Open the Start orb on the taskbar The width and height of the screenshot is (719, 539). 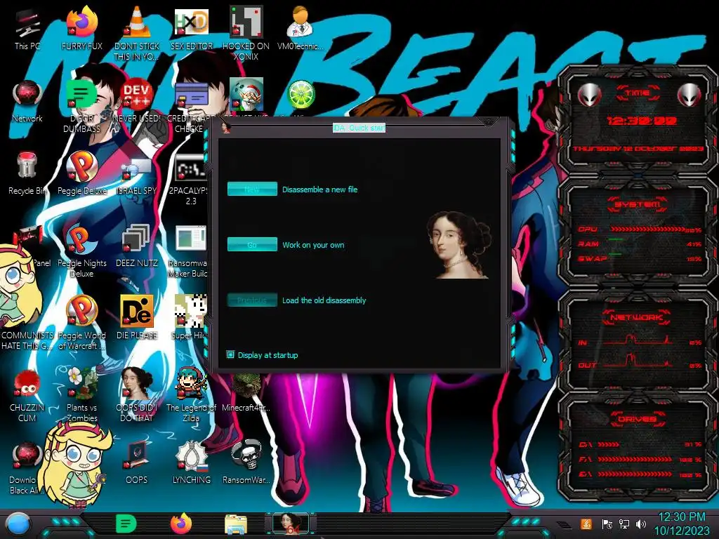pos(18,524)
